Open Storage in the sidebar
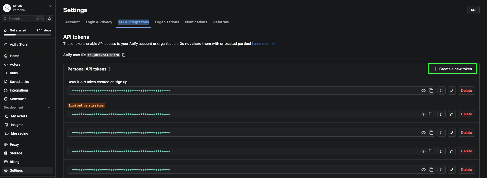 click(x=28, y=153)
